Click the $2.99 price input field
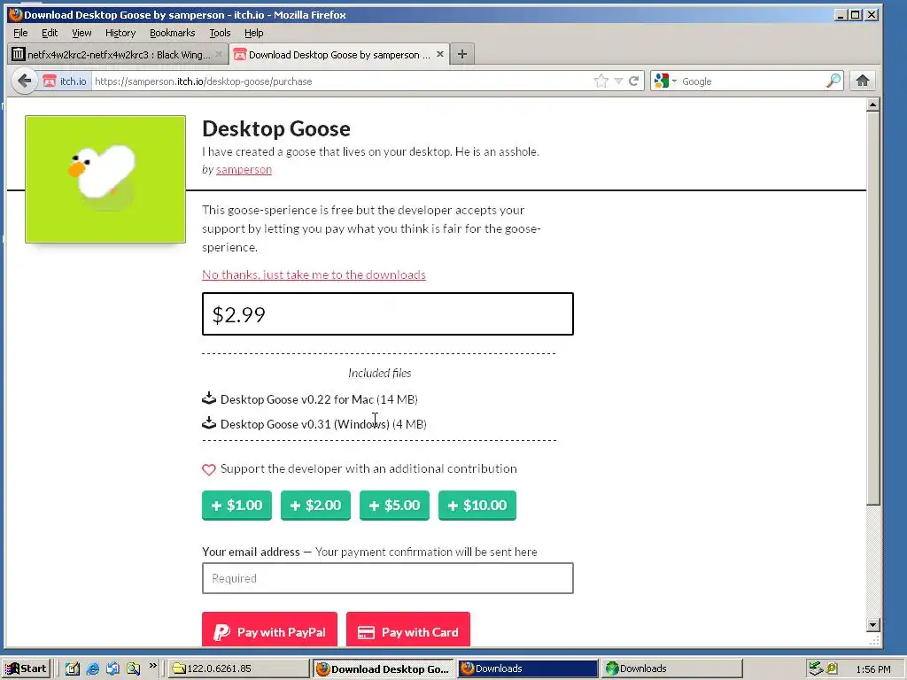907x680 pixels. coord(388,314)
